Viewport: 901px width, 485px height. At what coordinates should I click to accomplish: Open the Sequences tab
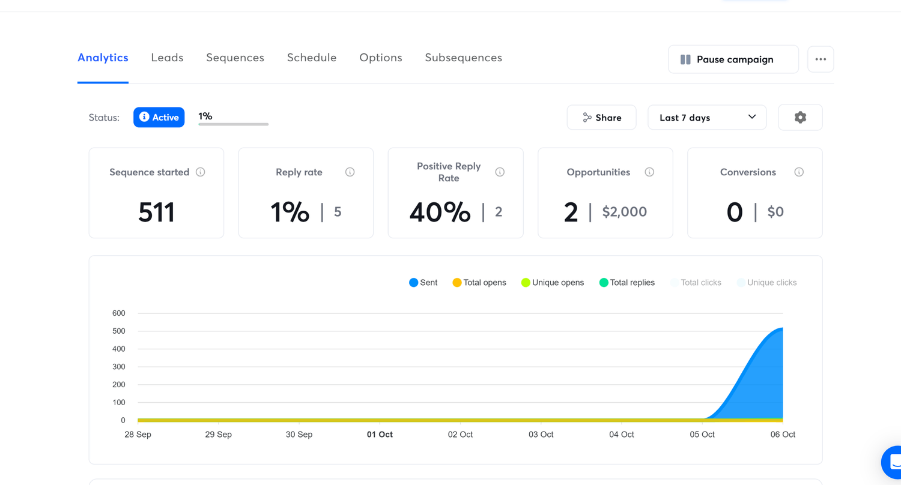(x=235, y=58)
